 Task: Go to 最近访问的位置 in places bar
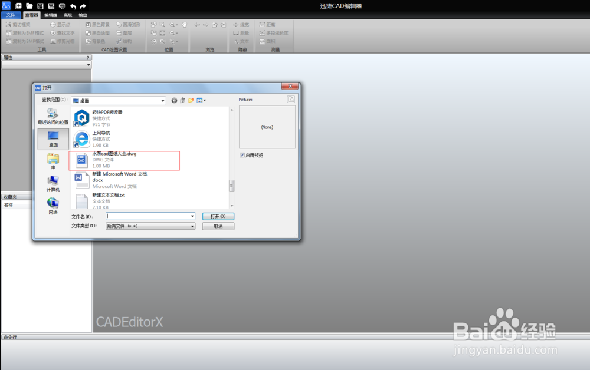click(53, 117)
